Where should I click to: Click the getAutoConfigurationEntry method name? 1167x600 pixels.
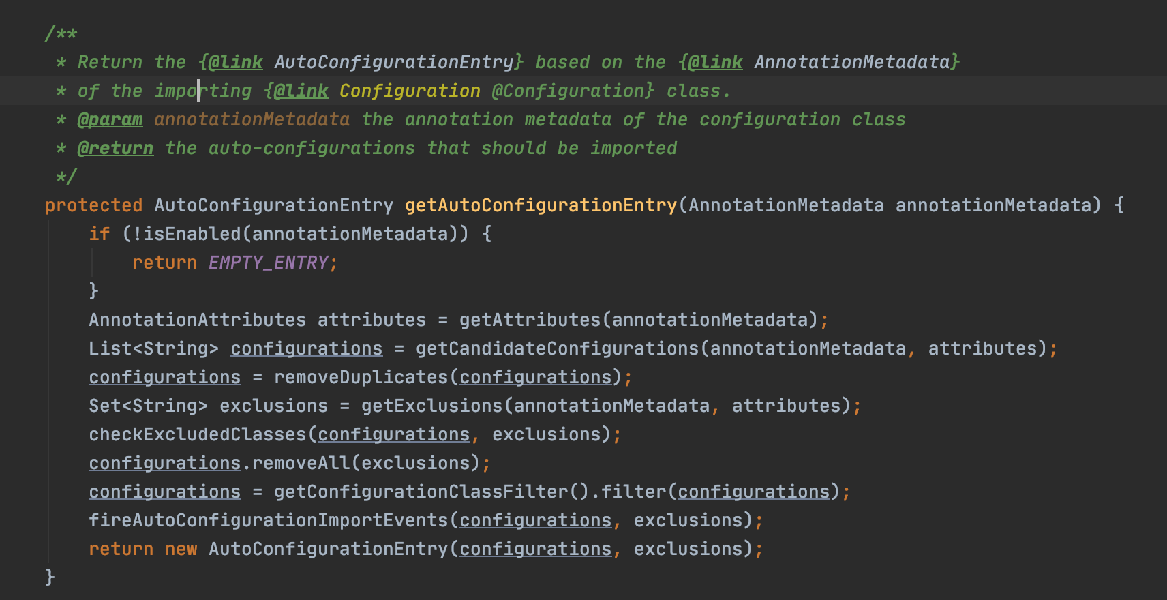click(541, 205)
